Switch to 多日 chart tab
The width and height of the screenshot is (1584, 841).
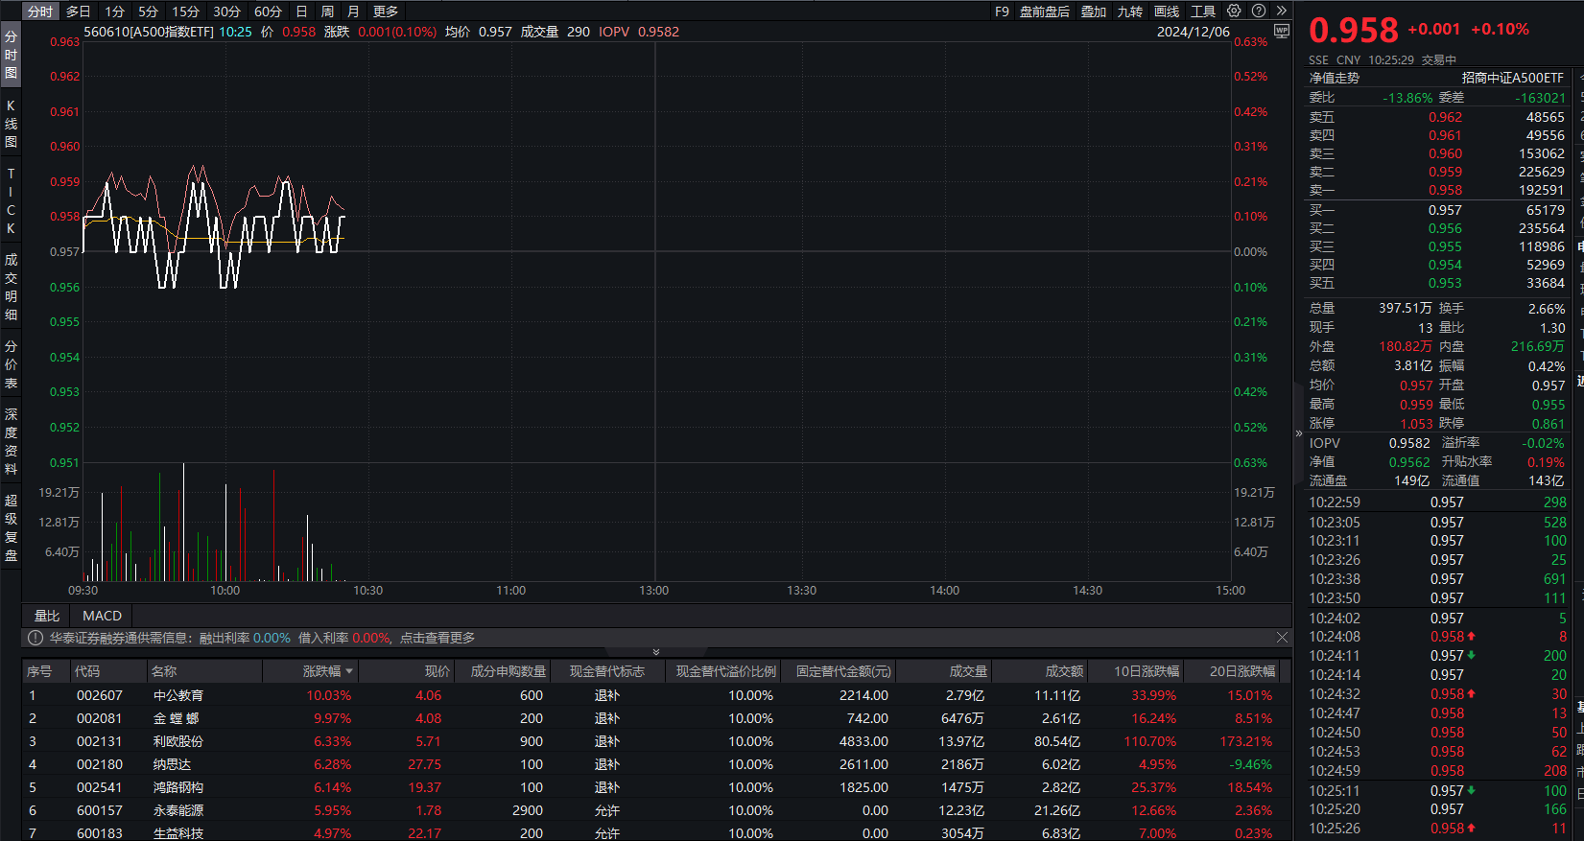tap(79, 12)
